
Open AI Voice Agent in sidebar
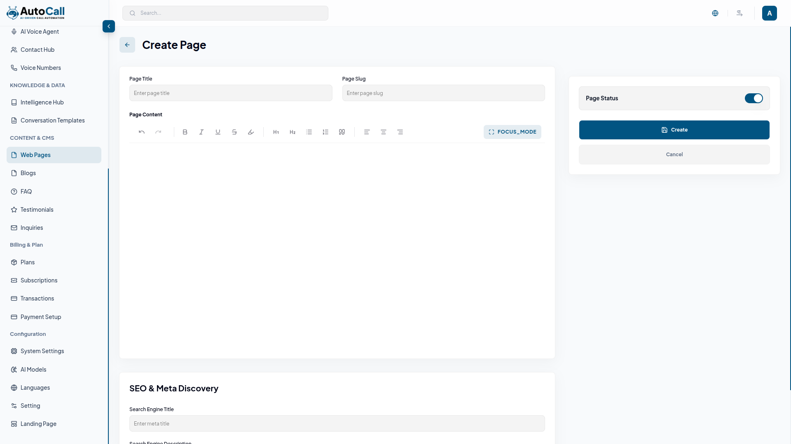click(54, 32)
